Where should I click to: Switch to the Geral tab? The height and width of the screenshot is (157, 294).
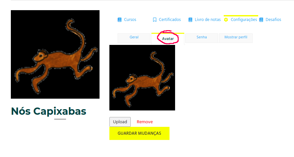[x=134, y=38]
